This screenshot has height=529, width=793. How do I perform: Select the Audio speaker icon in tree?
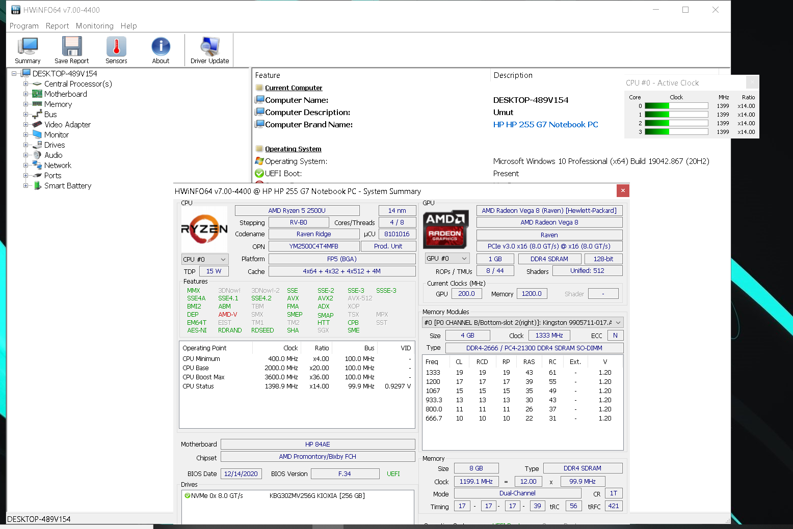click(37, 155)
